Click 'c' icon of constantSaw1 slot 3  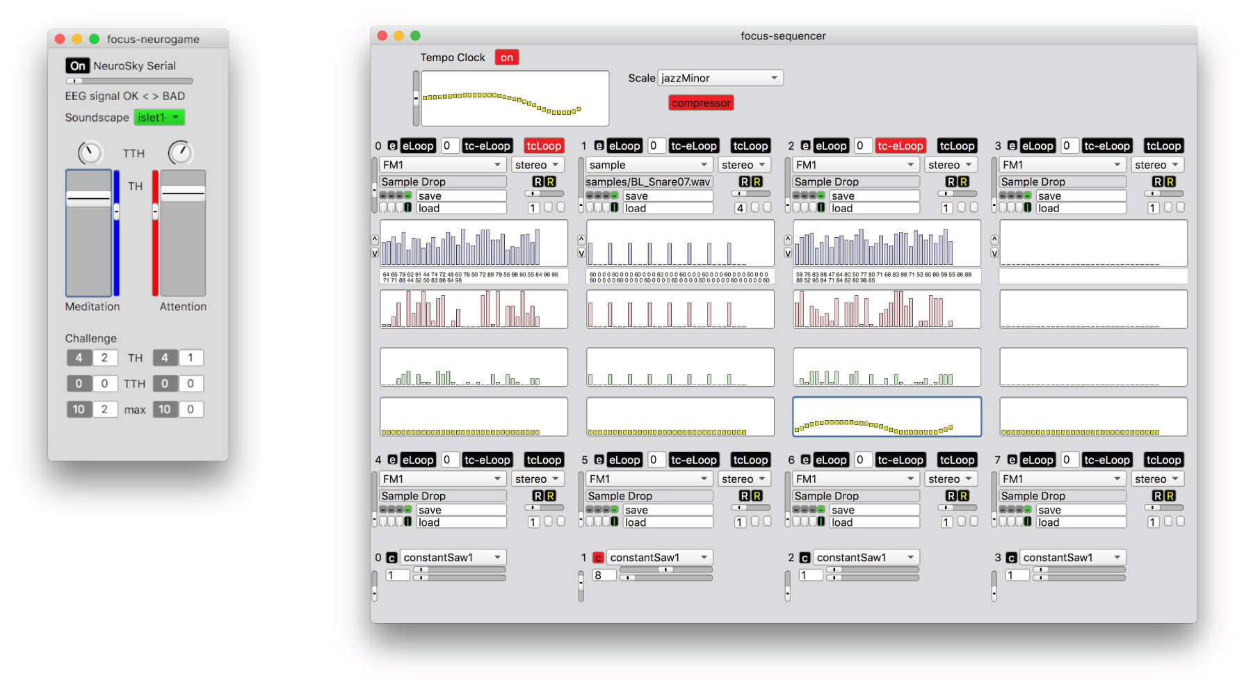click(1011, 558)
